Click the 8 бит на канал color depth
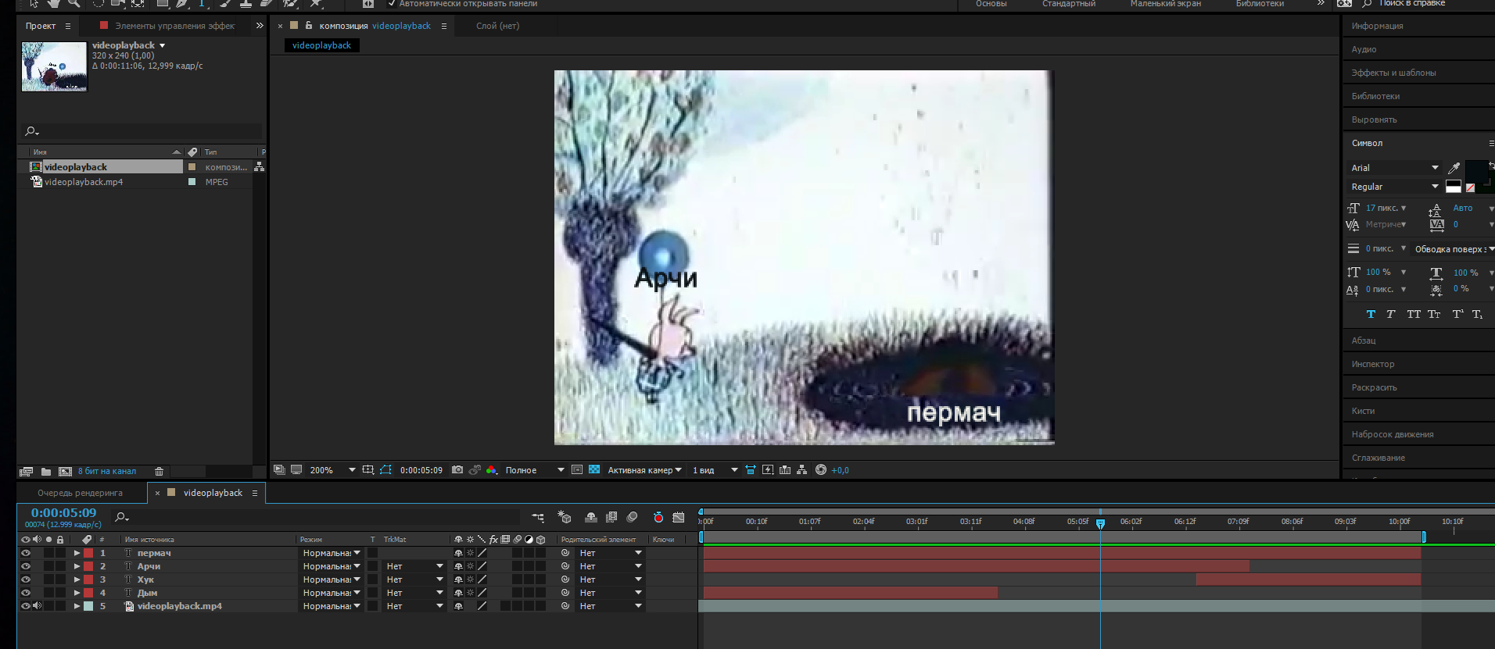The height and width of the screenshot is (649, 1495). (107, 472)
